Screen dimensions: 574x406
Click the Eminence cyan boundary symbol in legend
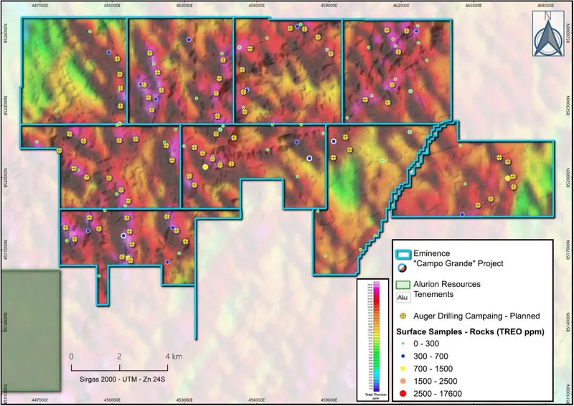(x=402, y=254)
